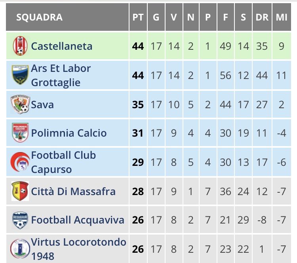Open the Virtus Locorotondo 1948 link

[x=79, y=249]
